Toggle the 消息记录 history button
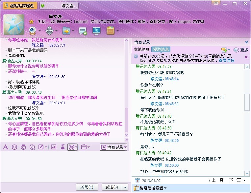The width and height of the screenshot is (251, 193). coord(112,147)
